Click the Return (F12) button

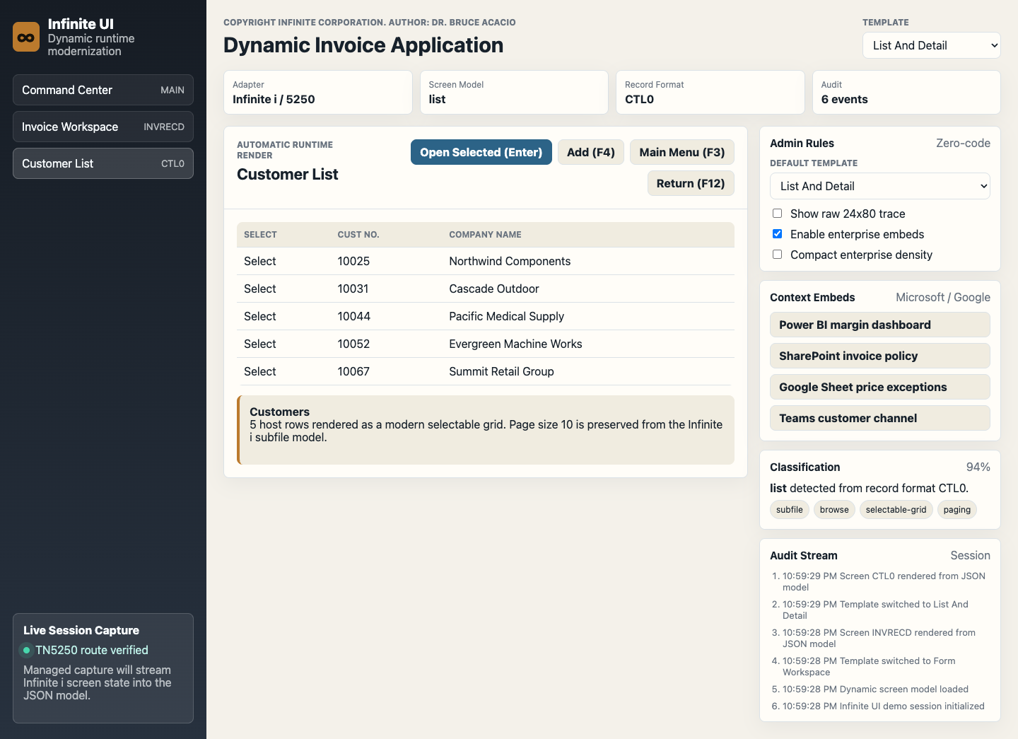(691, 183)
